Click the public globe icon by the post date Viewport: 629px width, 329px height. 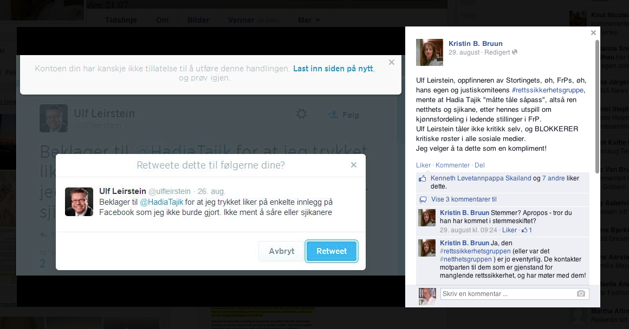click(x=515, y=52)
